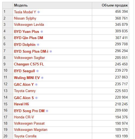Click the asterisk icon next to BYD Dolphin
The height and width of the screenshot is (139, 135).
pos(38,45)
